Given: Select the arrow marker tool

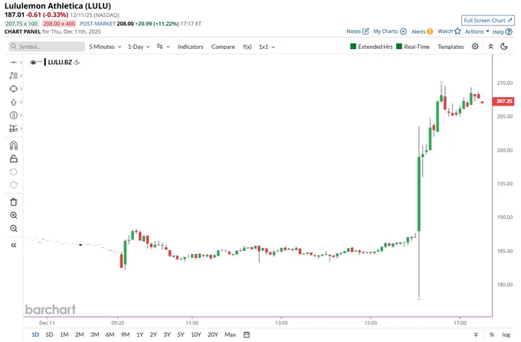Looking at the screenshot, I should click(x=13, y=103).
